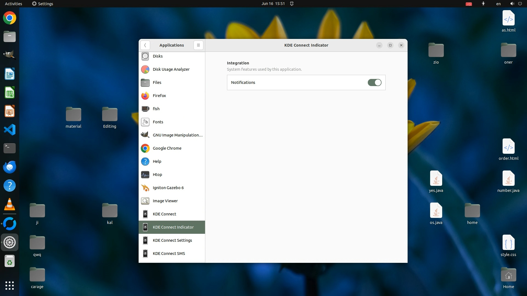Open Disk Usage Analyzer in applications list

tap(171, 69)
